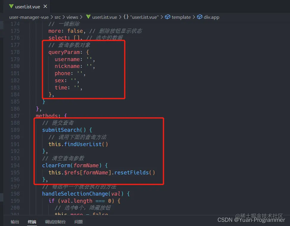The width and height of the screenshot is (290, 226).
Task: Expand chevron after src breadcrumb
Action: 63,17
